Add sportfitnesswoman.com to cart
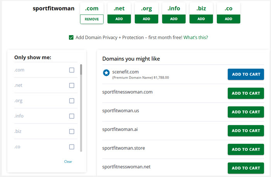The image size is (271, 177). coord(245,93)
